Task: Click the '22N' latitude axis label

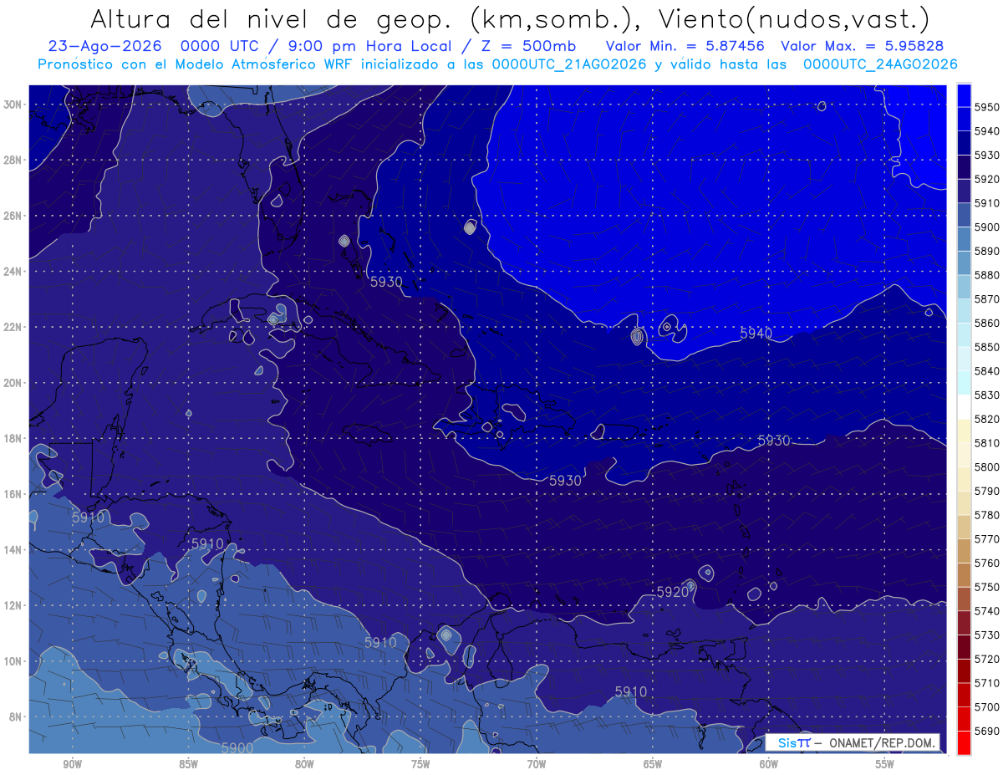Action: (x=12, y=327)
